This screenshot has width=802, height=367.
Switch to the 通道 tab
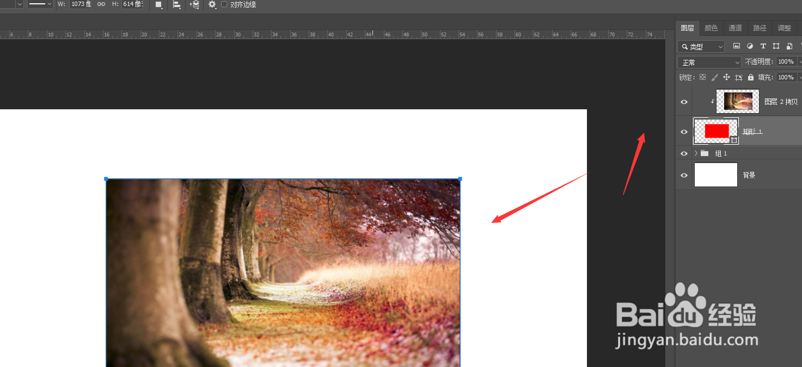(x=736, y=28)
